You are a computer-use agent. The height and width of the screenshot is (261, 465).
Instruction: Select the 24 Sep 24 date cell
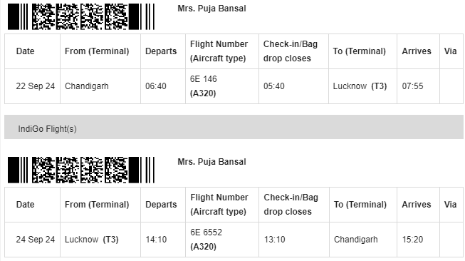coord(36,240)
